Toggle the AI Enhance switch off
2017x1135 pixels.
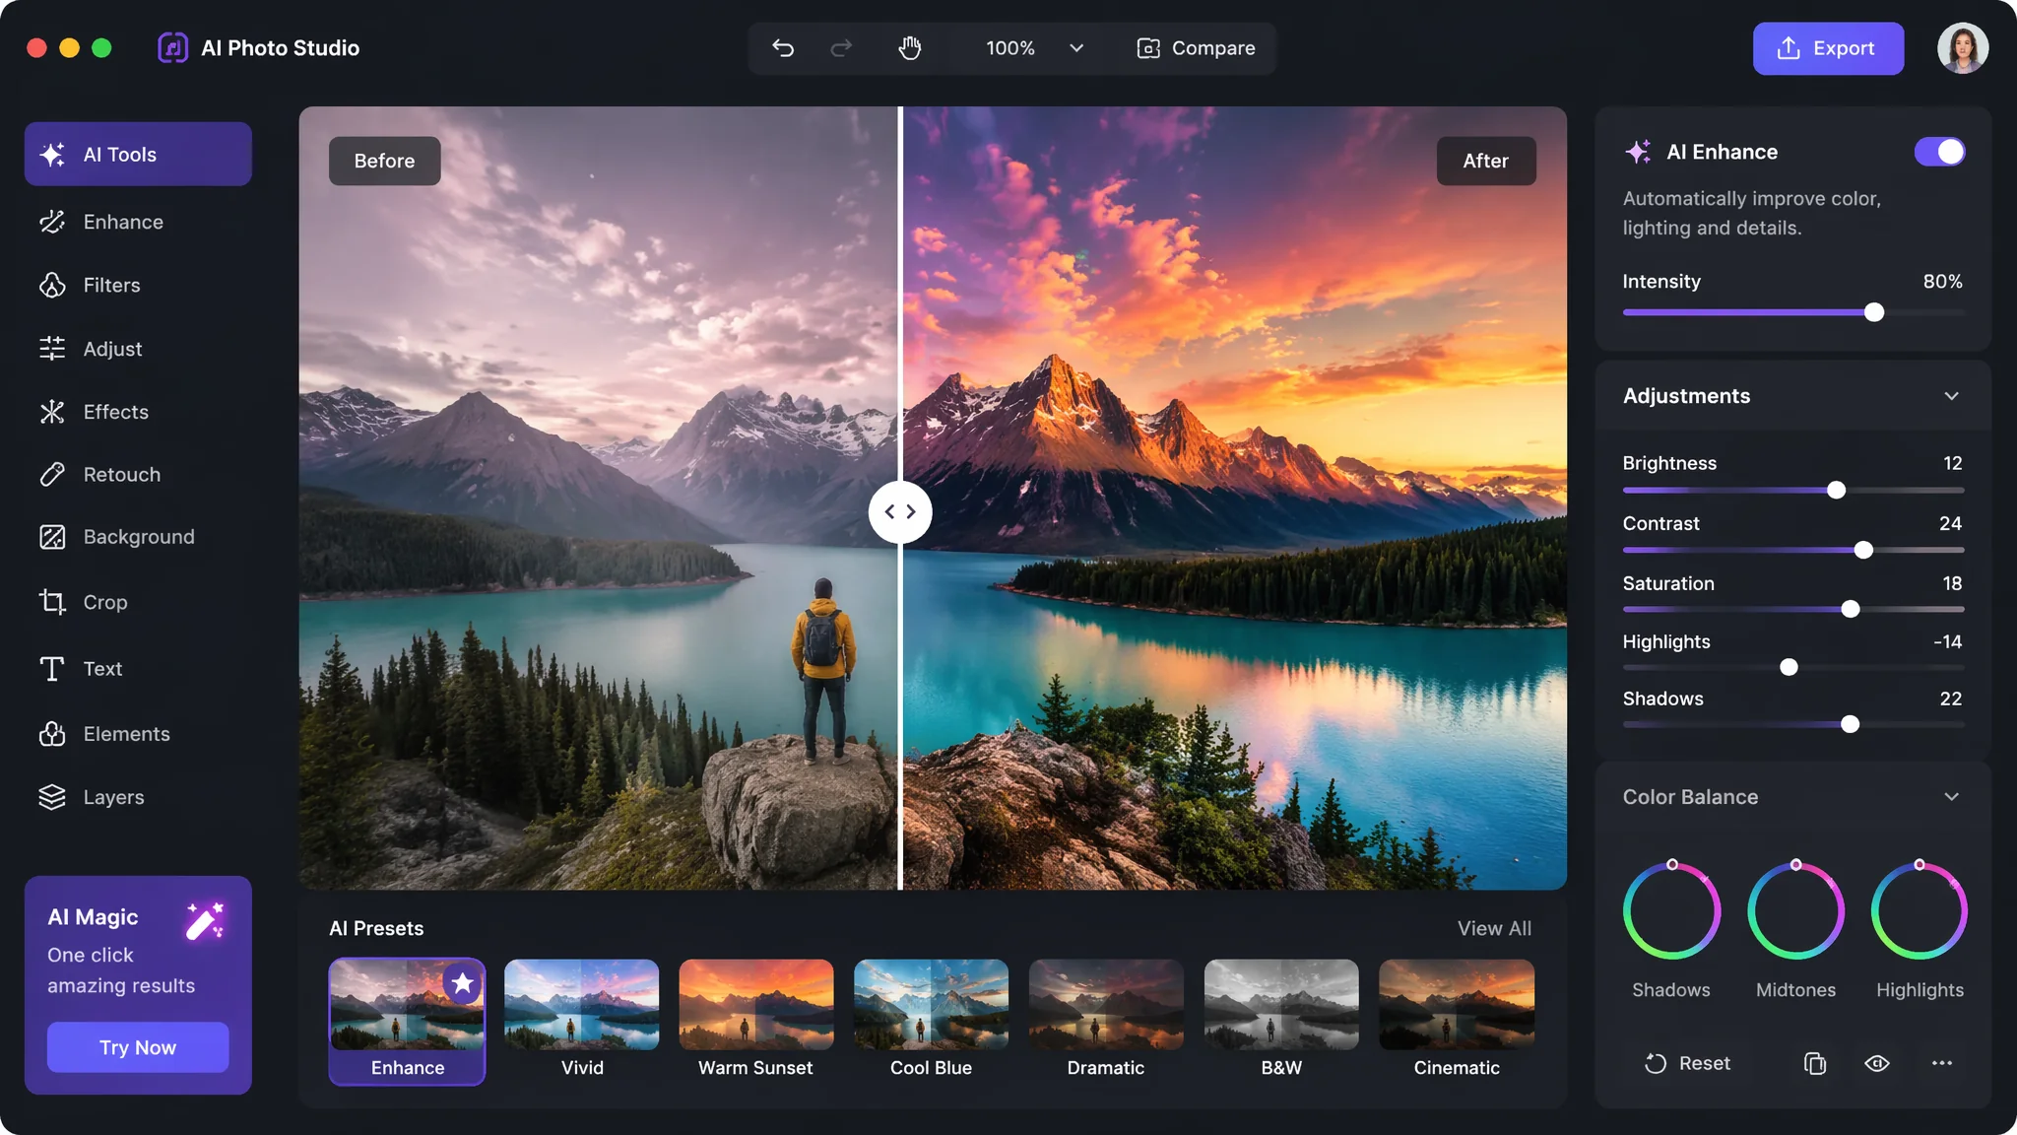[1939, 152]
